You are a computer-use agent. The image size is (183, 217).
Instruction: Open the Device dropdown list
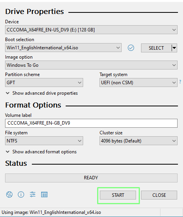pyautogui.click(x=91, y=30)
